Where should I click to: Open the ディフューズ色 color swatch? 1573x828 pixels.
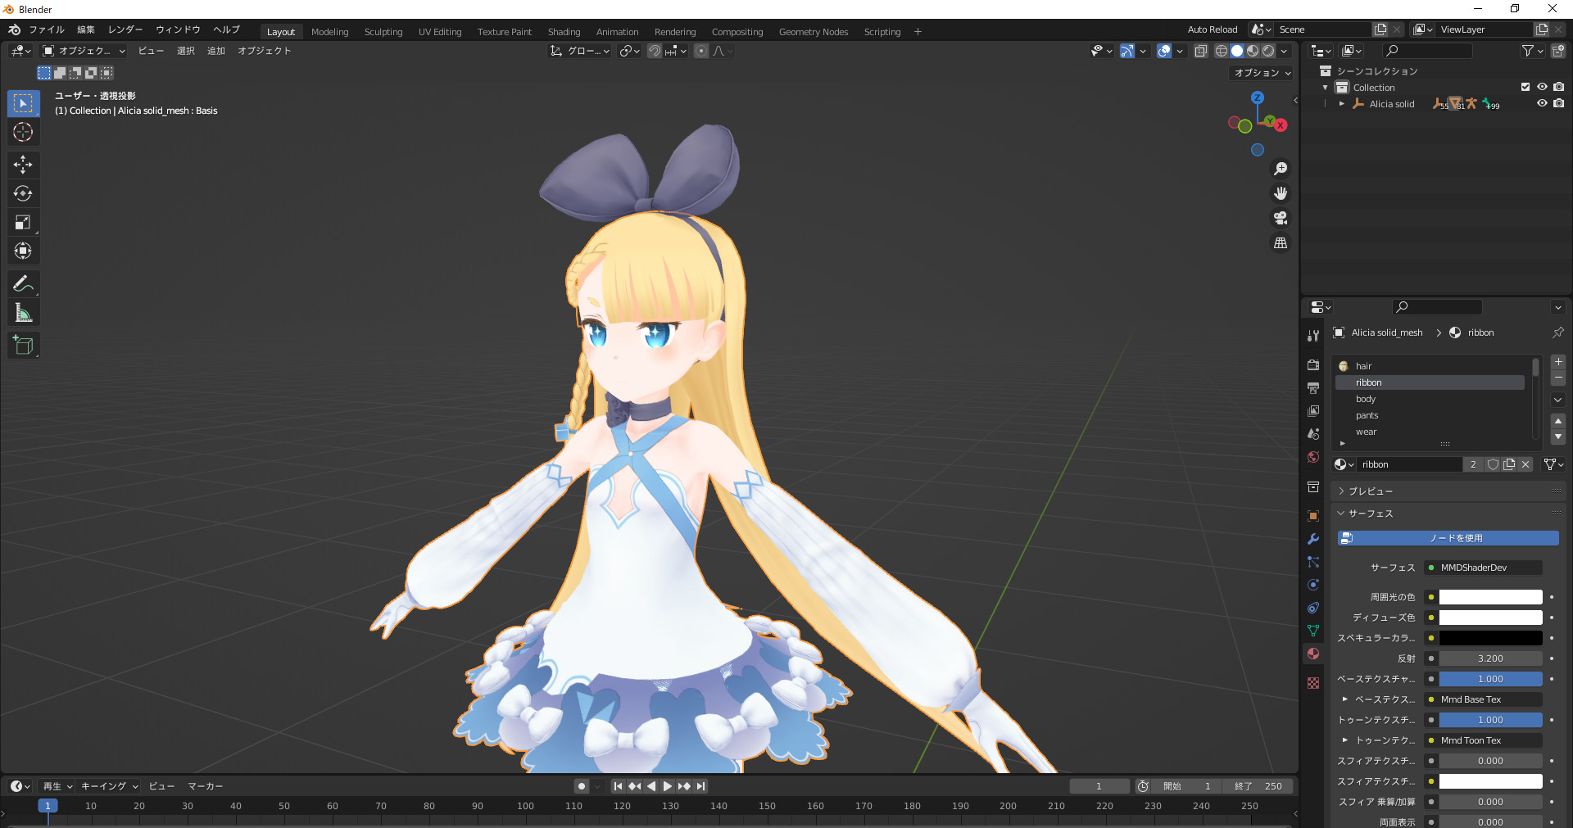coord(1489,618)
